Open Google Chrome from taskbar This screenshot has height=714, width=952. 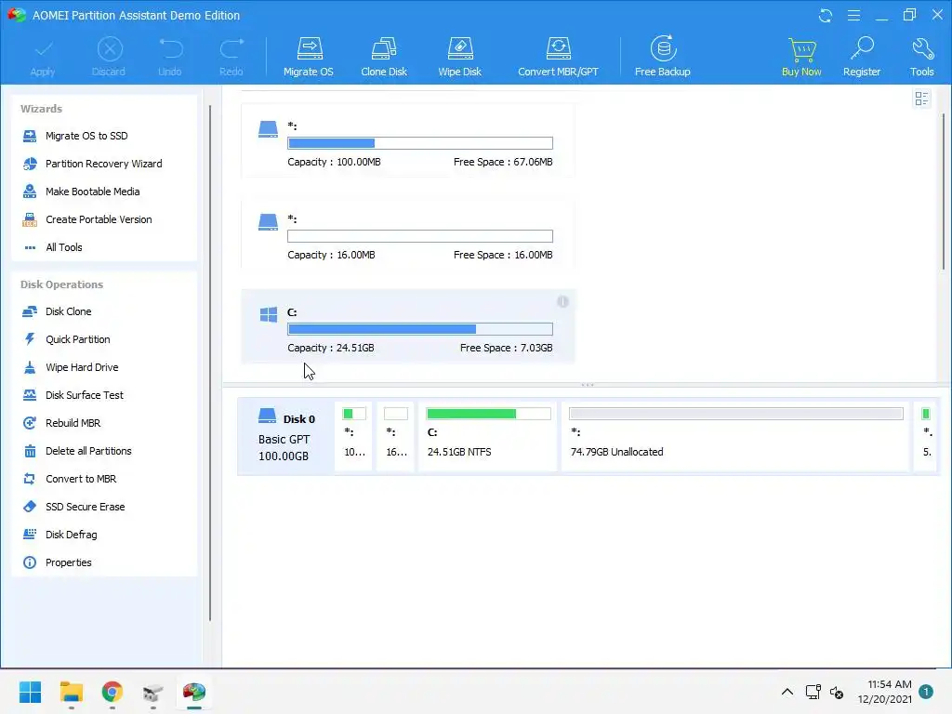112,692
